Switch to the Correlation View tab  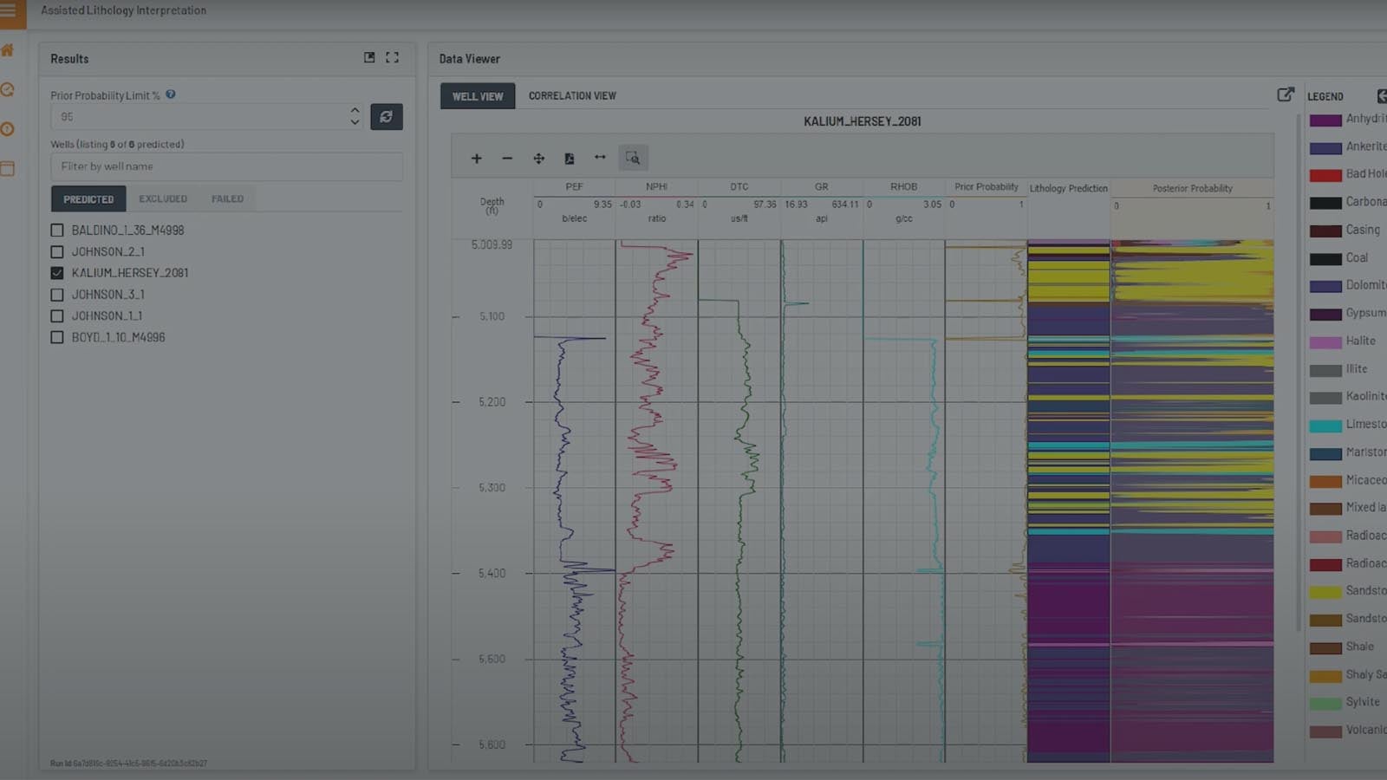tap(572, 96)
